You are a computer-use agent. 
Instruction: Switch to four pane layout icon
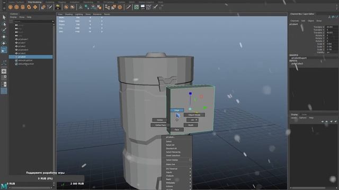(x=4, y=78)
